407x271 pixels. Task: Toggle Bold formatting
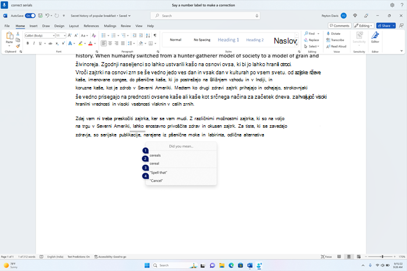tap(27, 44)
